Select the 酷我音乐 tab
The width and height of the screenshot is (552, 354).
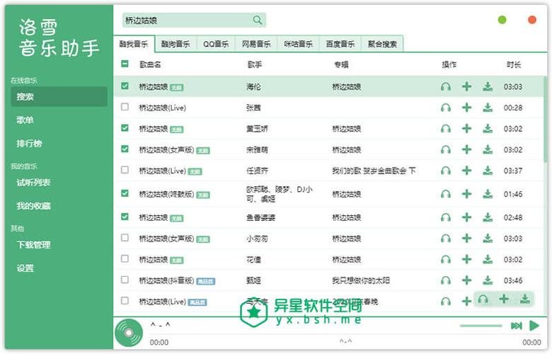coord(134,44)
